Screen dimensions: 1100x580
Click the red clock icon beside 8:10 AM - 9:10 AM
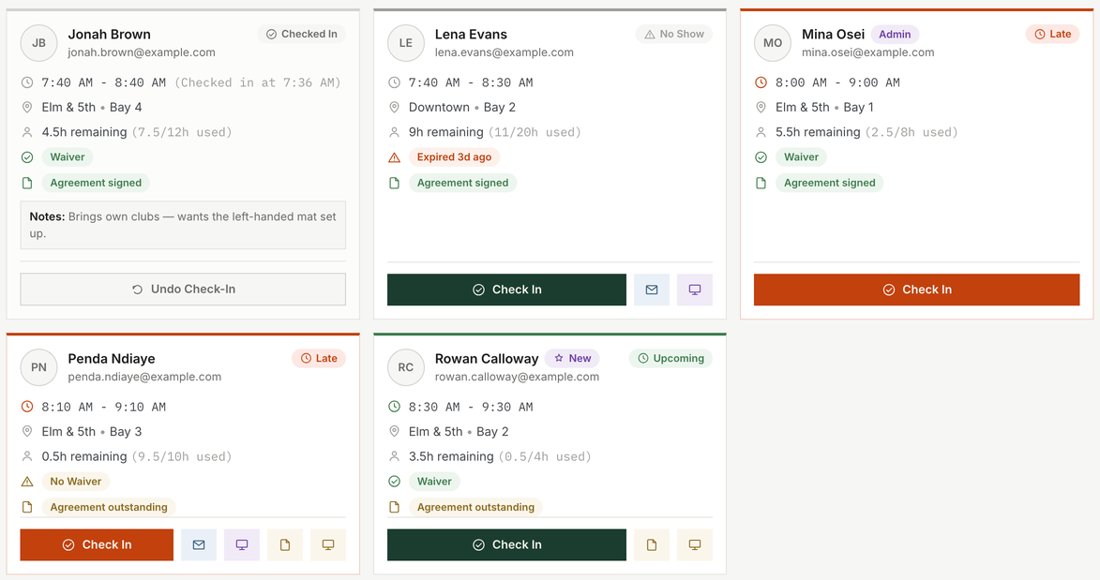[26, 407]
